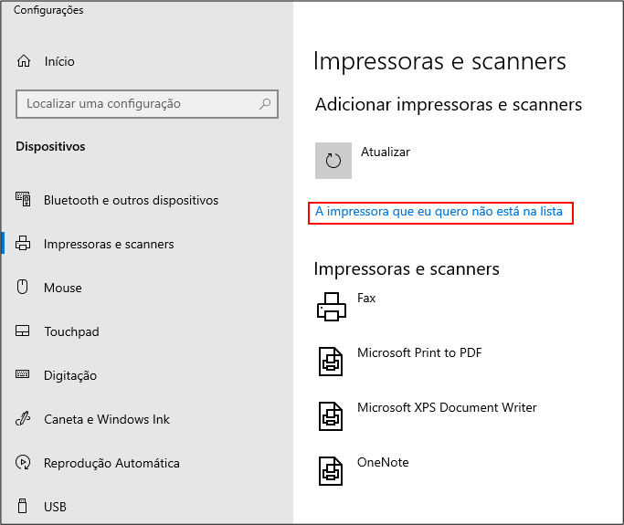Open the Impressoras e scanners section
This screenshot has width=624, height=525.
tap(109, 244)
